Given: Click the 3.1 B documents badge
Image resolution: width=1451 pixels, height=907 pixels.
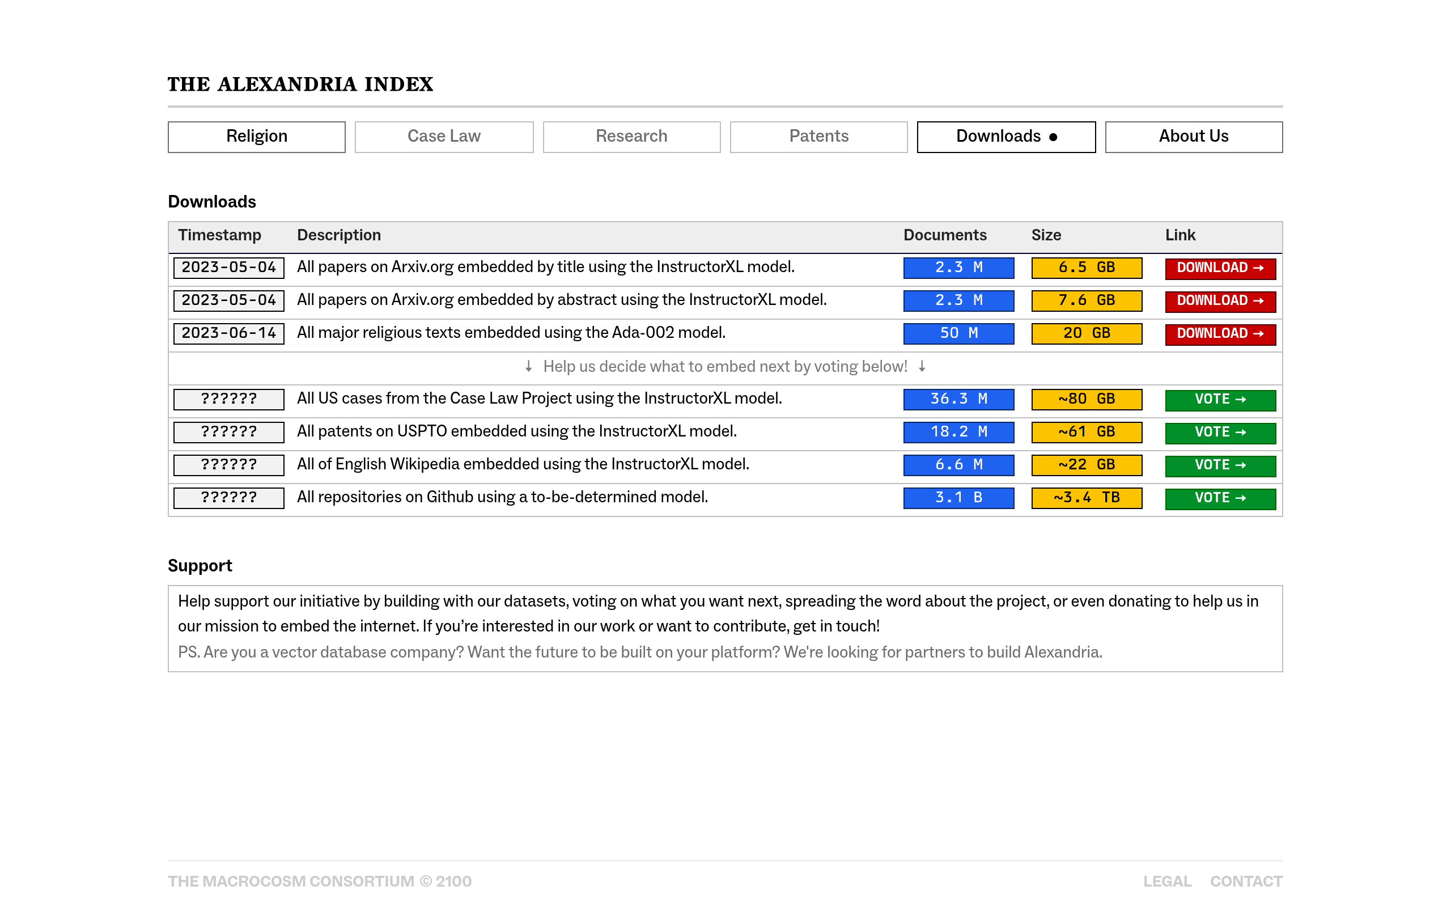Looking at the screenshot, I should tap(959, 498).
